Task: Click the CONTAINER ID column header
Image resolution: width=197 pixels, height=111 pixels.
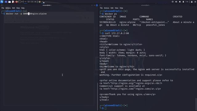Action: click(107, 17)
